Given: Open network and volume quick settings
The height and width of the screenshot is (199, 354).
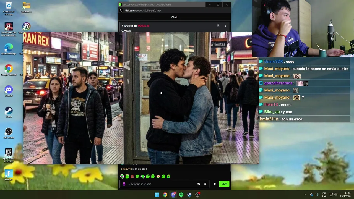Looking at the screenshot, I should click(334, 195).
